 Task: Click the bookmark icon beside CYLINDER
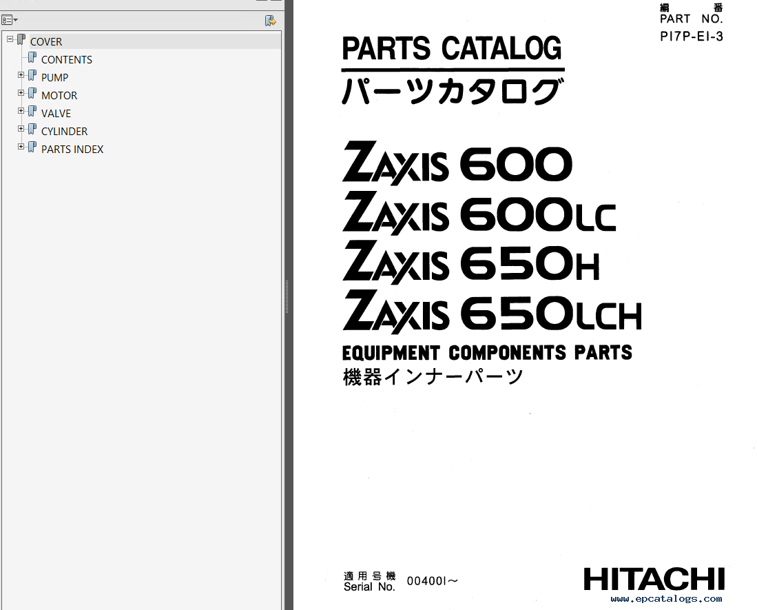(32, 129)
